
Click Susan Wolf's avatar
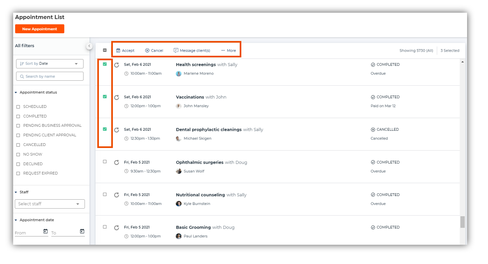tap(179, 171)
